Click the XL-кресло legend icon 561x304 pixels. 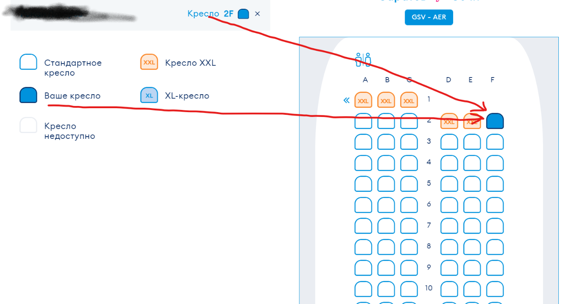(x=149, y=95)
